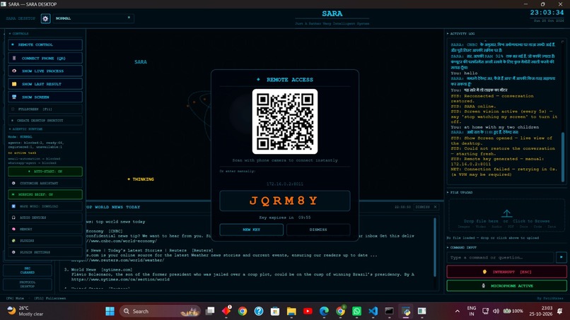Open Task View from the taskbar
The image size is (570, 320).
210,312
